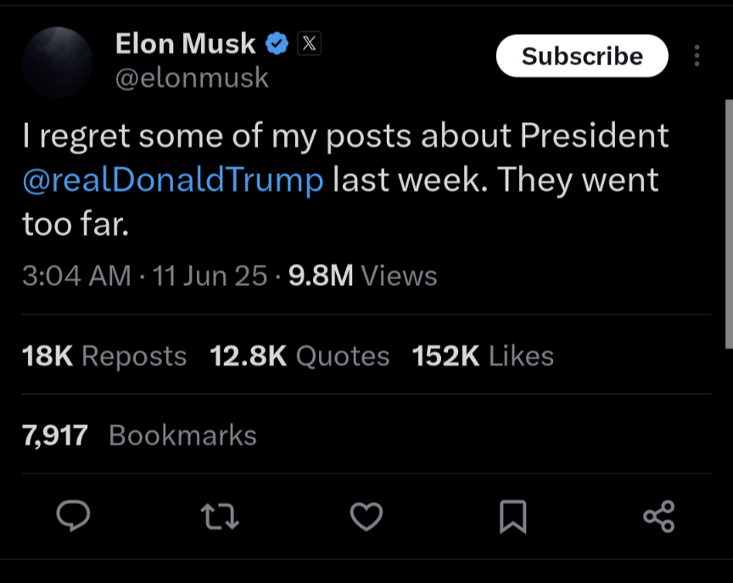Click the 3:04 AM post timestamp
The width and height of the screenshot is (733, 583).
[77, 276]
